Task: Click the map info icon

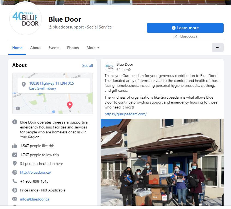Action: pos(18,108)
